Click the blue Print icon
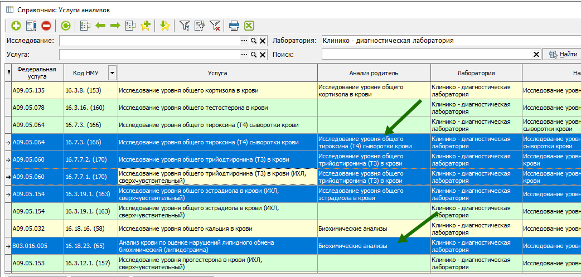Image resolution: width=581 pixels, height=277 pixels. click(234, 26)
